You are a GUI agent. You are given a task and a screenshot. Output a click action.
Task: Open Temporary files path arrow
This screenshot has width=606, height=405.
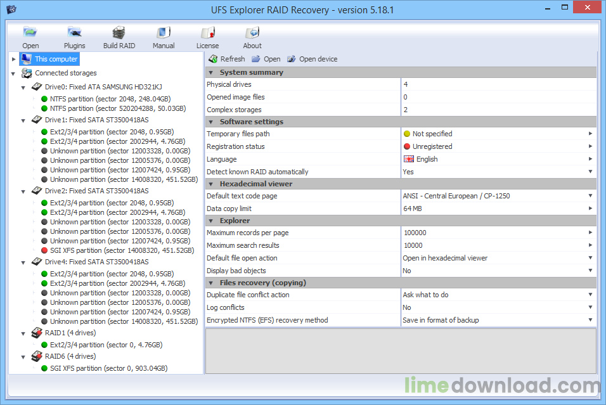(x=590, y=134)
